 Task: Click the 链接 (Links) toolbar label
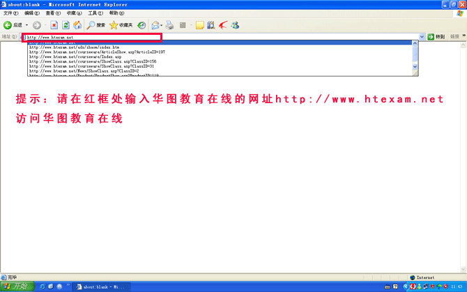(454, 37)
